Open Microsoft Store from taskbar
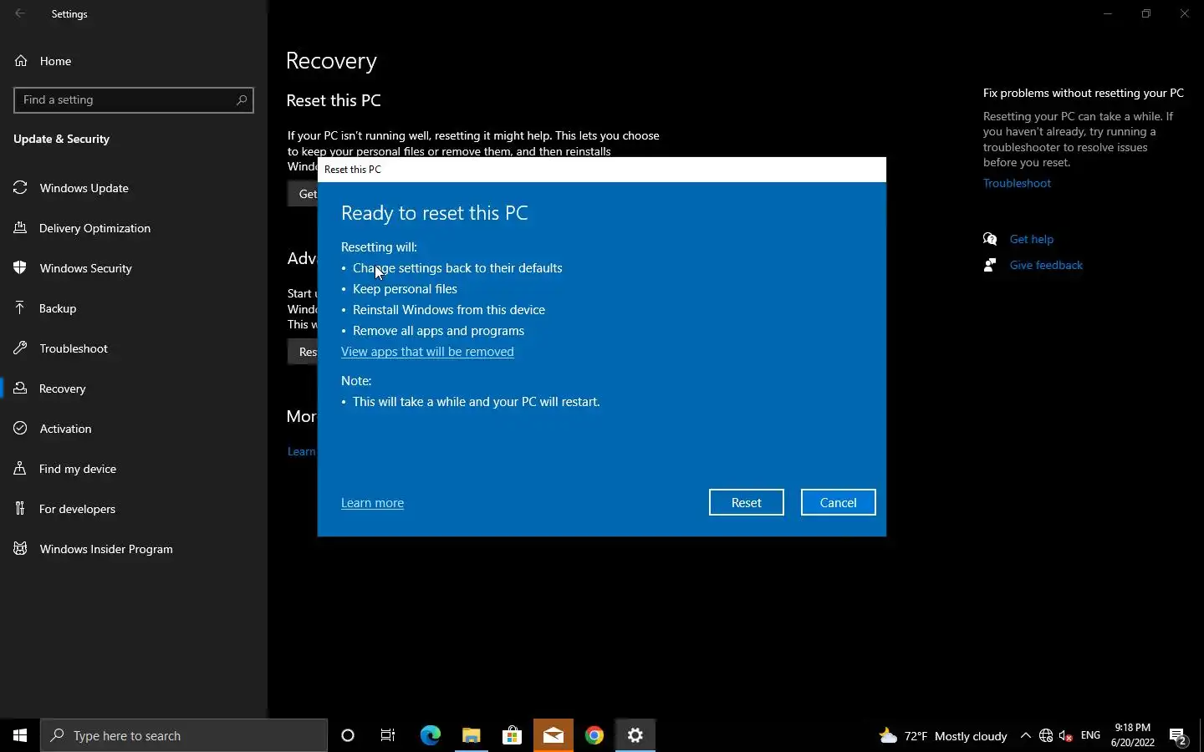Viewport: 1204px width, 752px height. point(513,735)
